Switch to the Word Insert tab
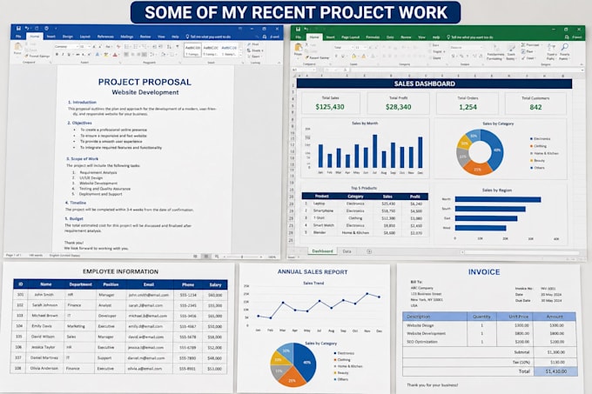592x394 pixels. (x=51, y=37)
